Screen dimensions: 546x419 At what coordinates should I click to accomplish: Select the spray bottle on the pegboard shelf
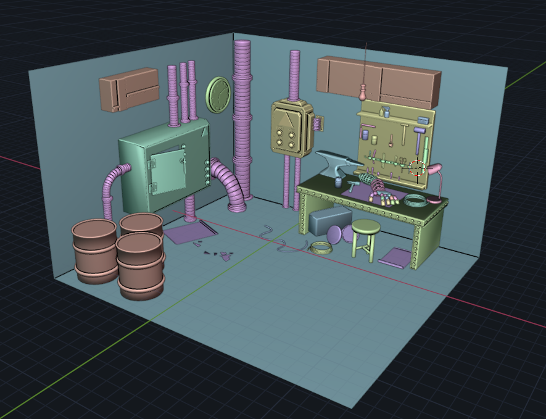386,112
